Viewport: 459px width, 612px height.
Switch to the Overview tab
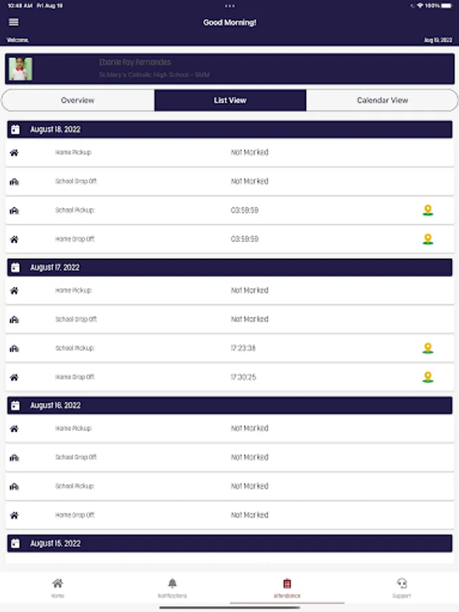(78, 100)
